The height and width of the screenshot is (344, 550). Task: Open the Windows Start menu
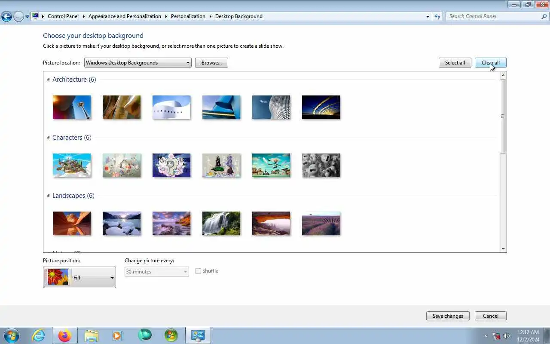pos(11,335)
